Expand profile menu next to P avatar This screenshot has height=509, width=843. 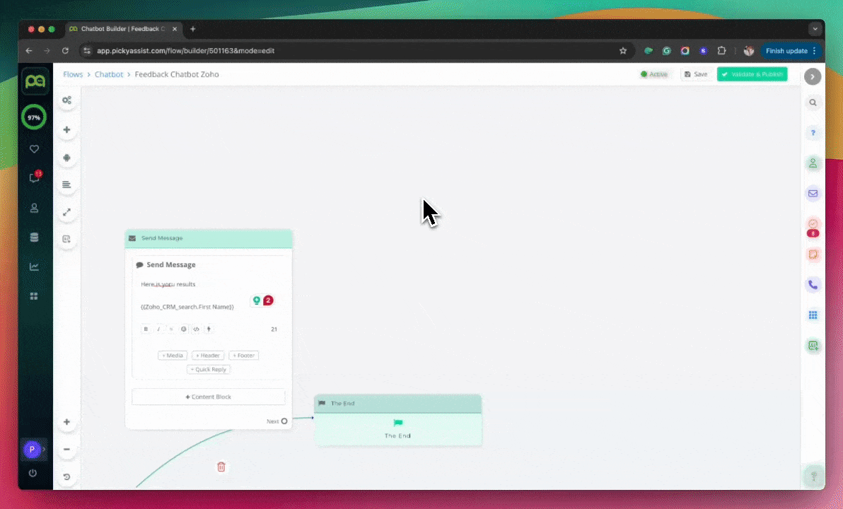(44, 449)
